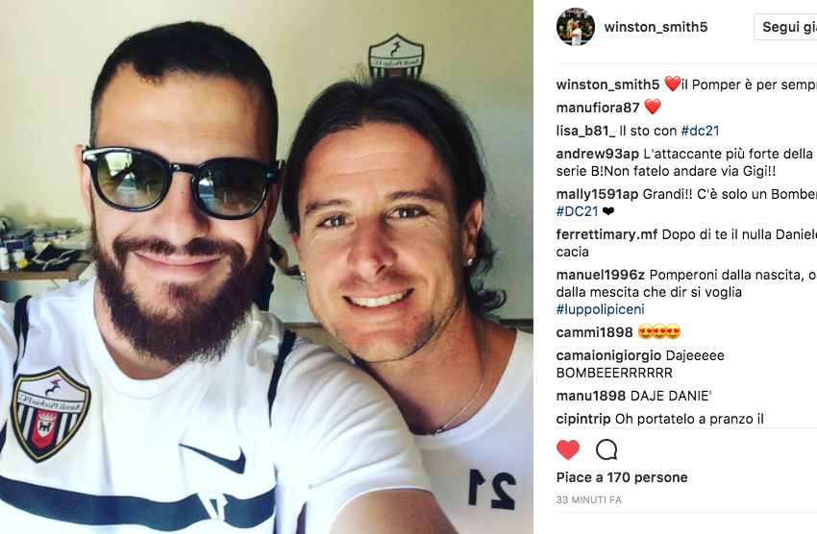Image resolution: width=817 pixels, height=534 pixels.
Task: Open the #luppolipiceni hashtag link
Action: [600, 309]
